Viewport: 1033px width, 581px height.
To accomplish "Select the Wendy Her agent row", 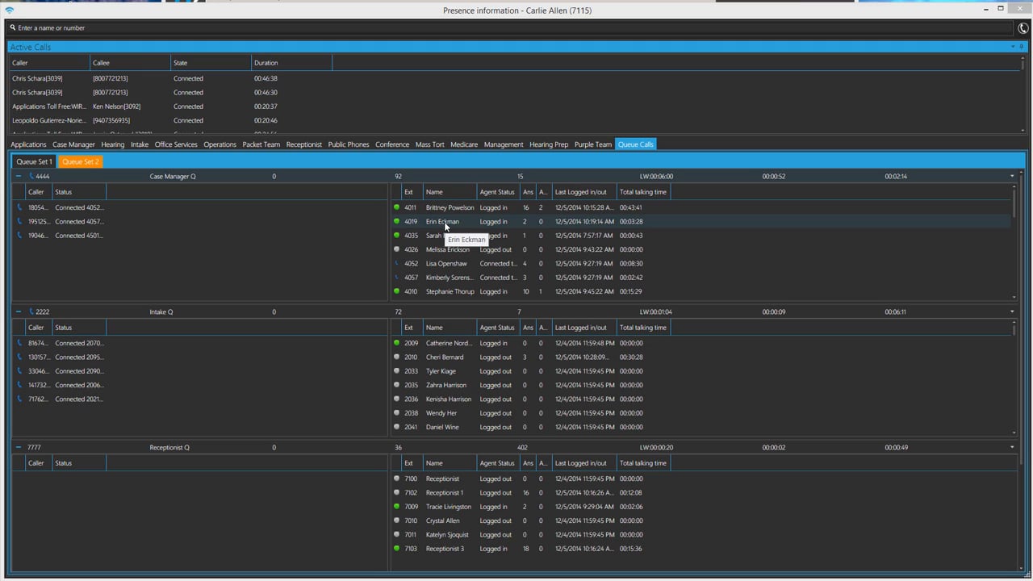I will click(x=701, y=413).
